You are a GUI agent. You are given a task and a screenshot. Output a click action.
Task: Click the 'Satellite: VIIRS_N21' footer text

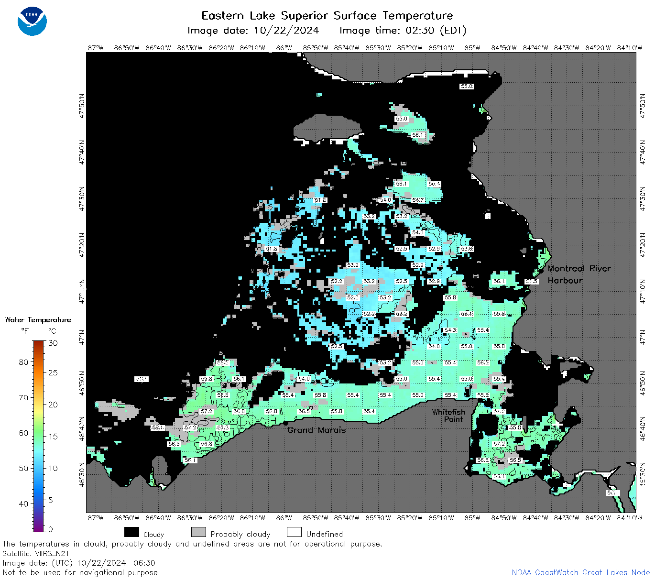click(x=36, y=554)
